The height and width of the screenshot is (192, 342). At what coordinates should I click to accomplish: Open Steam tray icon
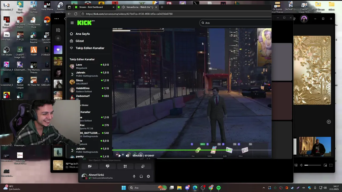[x=292, y=188]
